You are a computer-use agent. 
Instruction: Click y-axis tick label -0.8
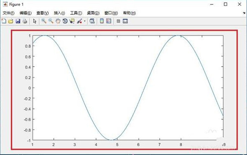[27, 130]
